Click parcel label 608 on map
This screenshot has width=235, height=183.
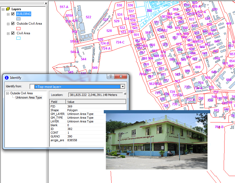tap(198, 67)
